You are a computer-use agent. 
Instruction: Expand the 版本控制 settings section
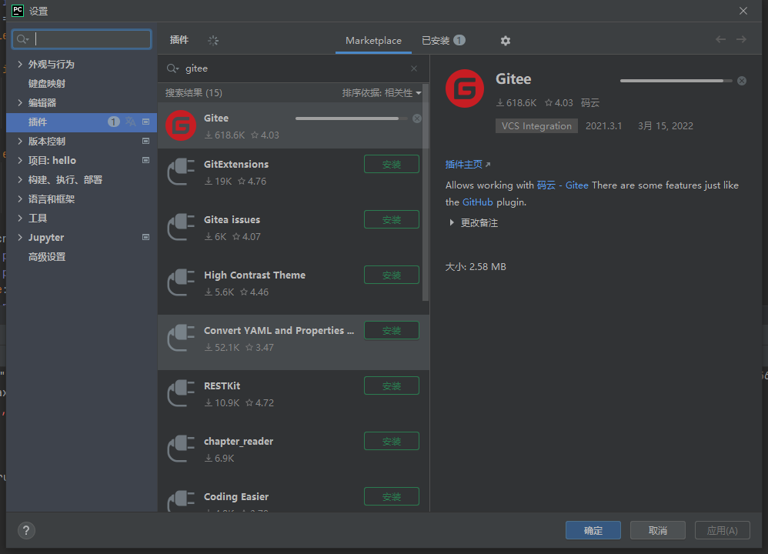click(20, 141)
